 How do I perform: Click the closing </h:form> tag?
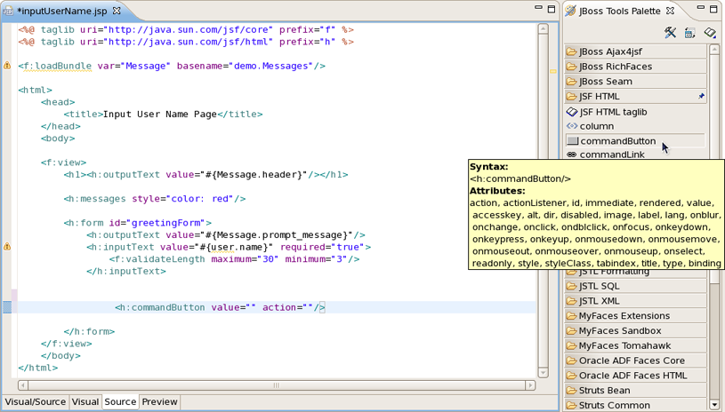tap(89, 331)
